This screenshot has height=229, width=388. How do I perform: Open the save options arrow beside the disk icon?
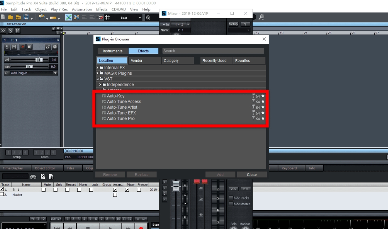(x=31, y=18)
